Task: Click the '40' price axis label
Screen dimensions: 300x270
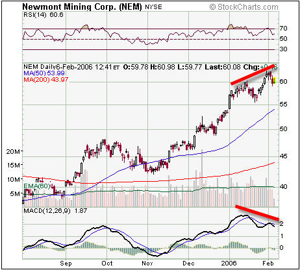Action: pyautogui.click(x=283, y=186)
